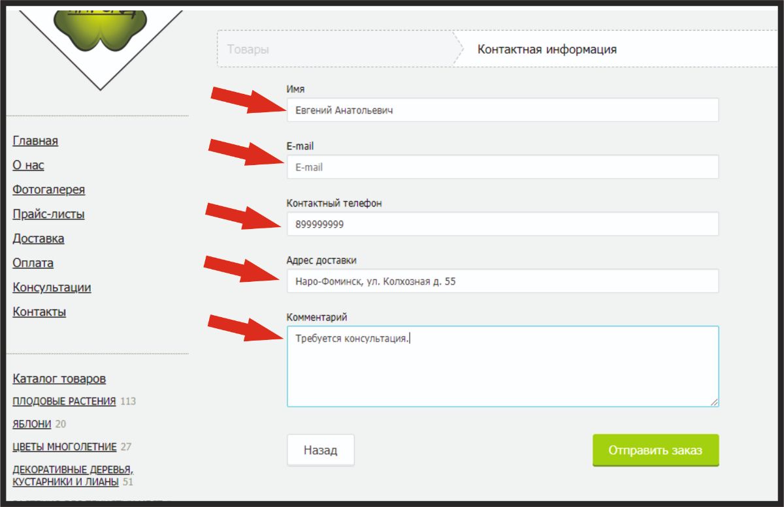The image size is (784, 507).
Task: Open the Оплата page link
Action: click(x=33, y=263)
